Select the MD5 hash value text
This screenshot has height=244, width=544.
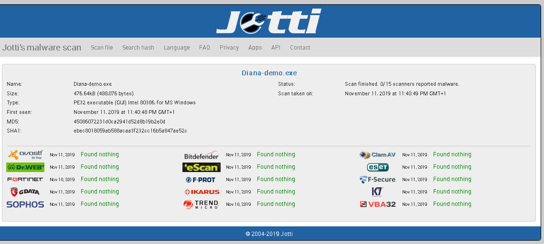click(x=119, y=122)
